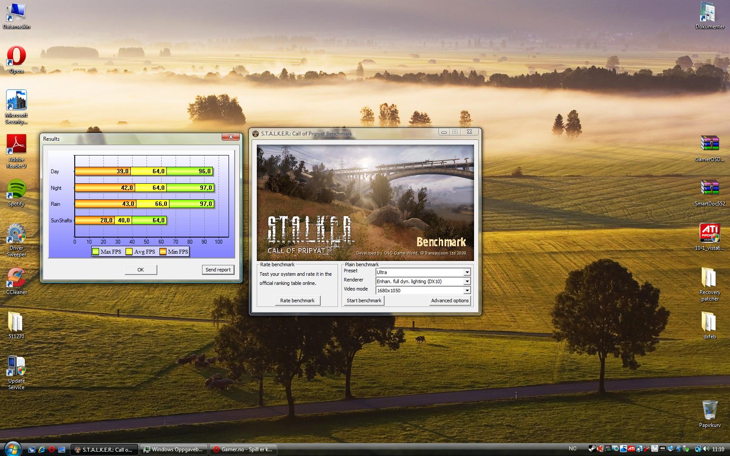Open the Papirkurv recycle bin
Viewport: 730px width, 456px height.
click(710, 414)
